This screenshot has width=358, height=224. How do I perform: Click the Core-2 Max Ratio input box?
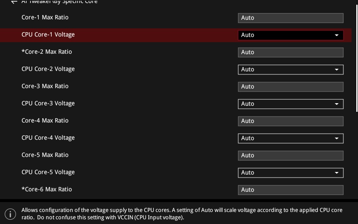tap(291, 52)
